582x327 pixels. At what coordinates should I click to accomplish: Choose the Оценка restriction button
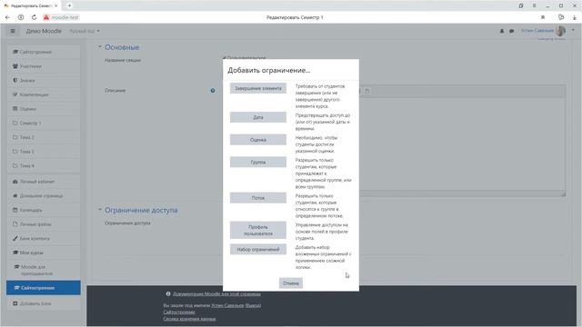(258, 140)
